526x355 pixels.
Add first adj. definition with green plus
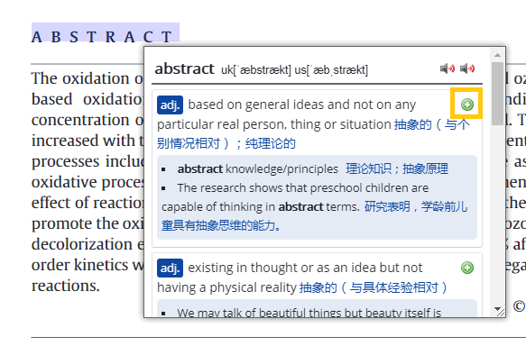[x=467, y=105]
